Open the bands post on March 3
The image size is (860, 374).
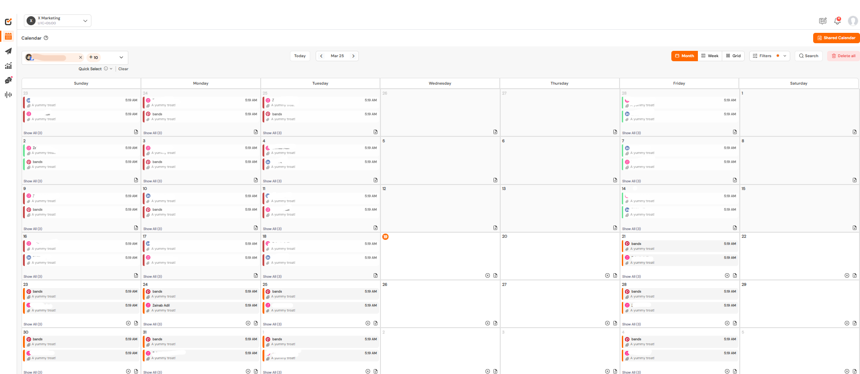point(200,164)
